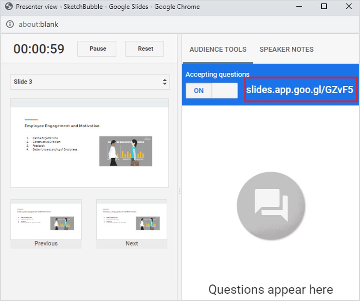The image size is (360, 301).
Task: Maximize the Presenter view window
Action: [324, 7]
